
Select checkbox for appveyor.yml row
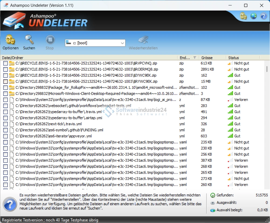click(5, 136)
